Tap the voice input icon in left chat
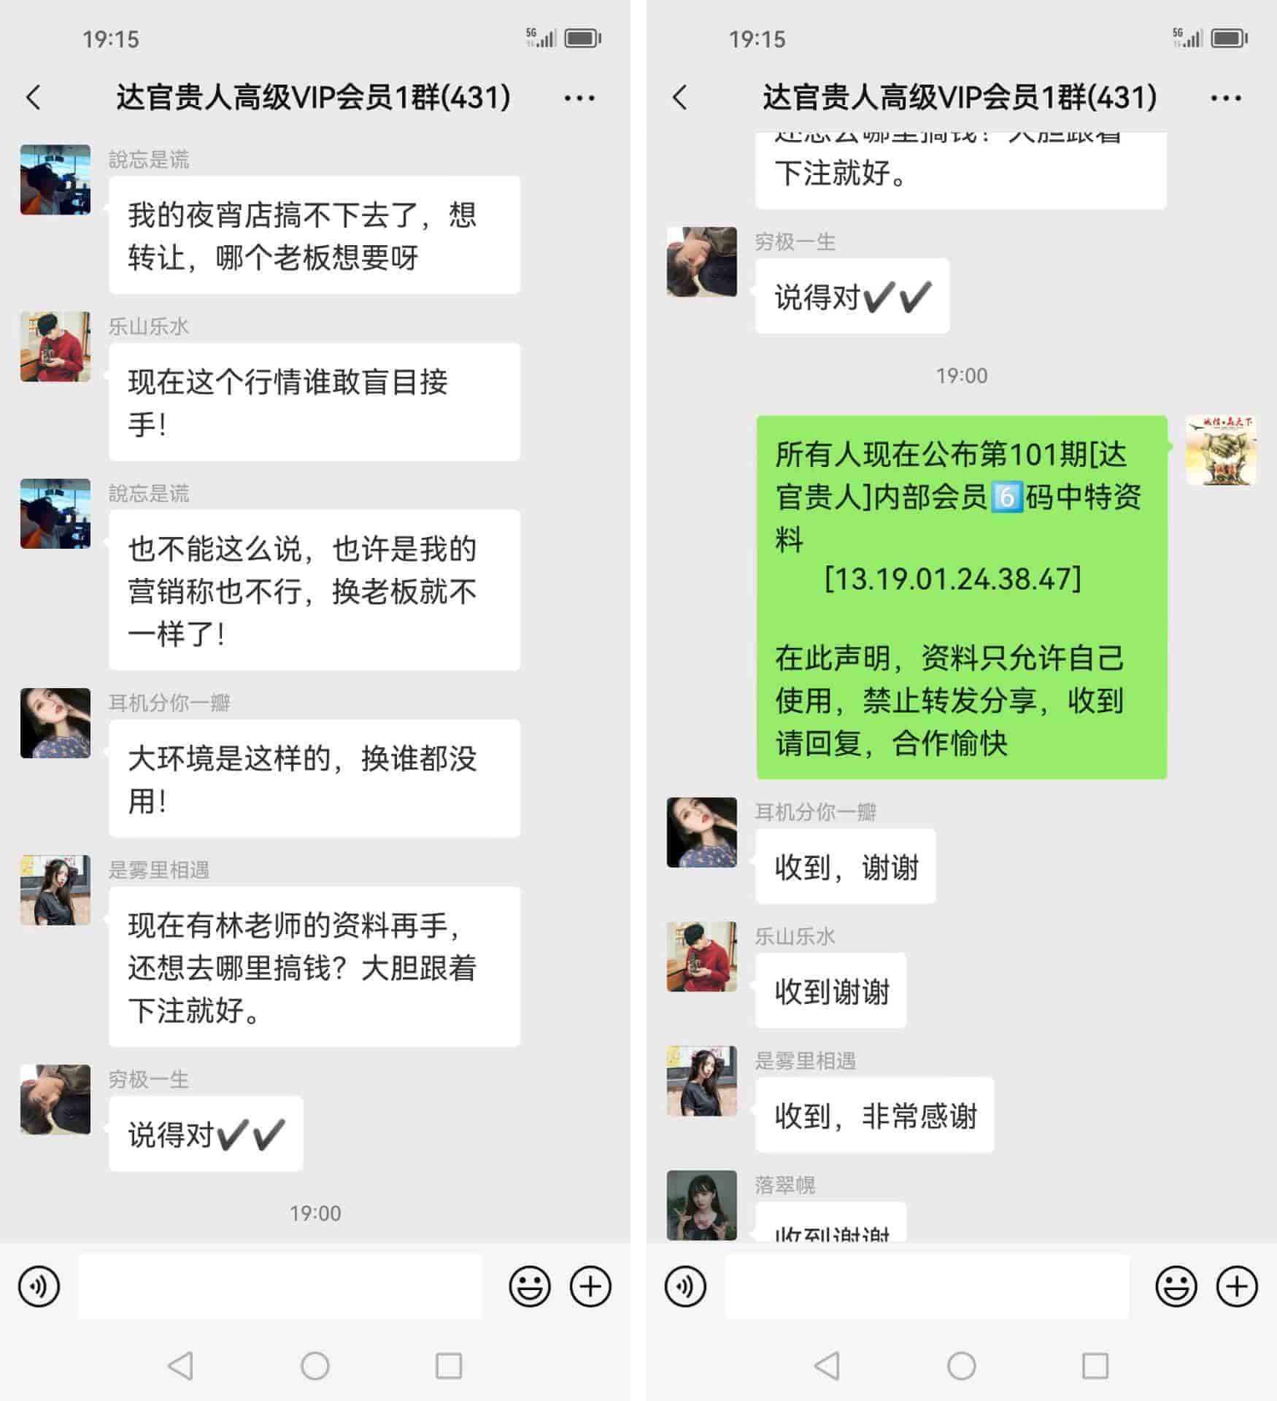This screenshot has width=1277, height=1401. pyautogui.click(x=39, y=1286)
